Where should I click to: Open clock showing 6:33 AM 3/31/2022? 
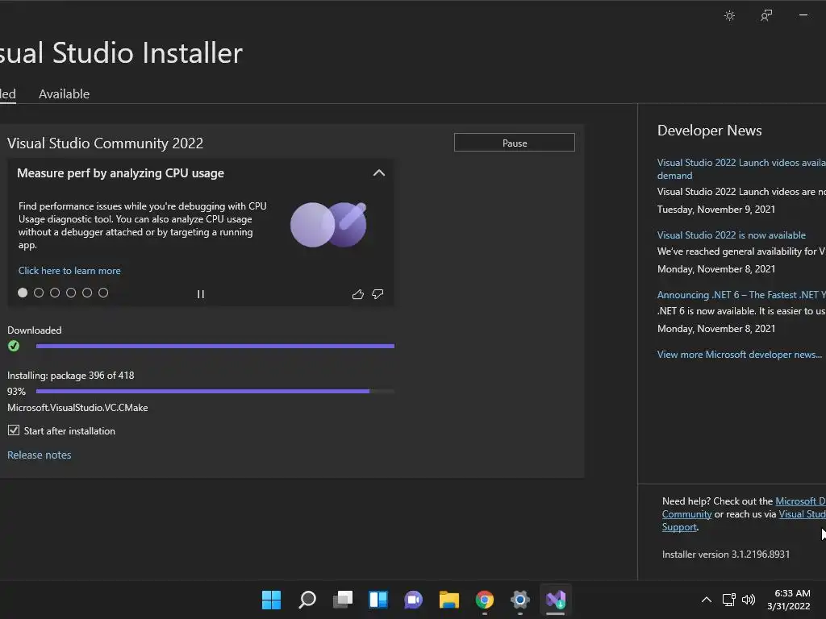point(789,600)
